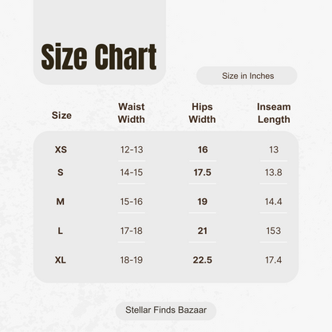This screenshot has height=332, width=332.
Task: Click the 12-13 waist value
Action: [x=132, y=150]
